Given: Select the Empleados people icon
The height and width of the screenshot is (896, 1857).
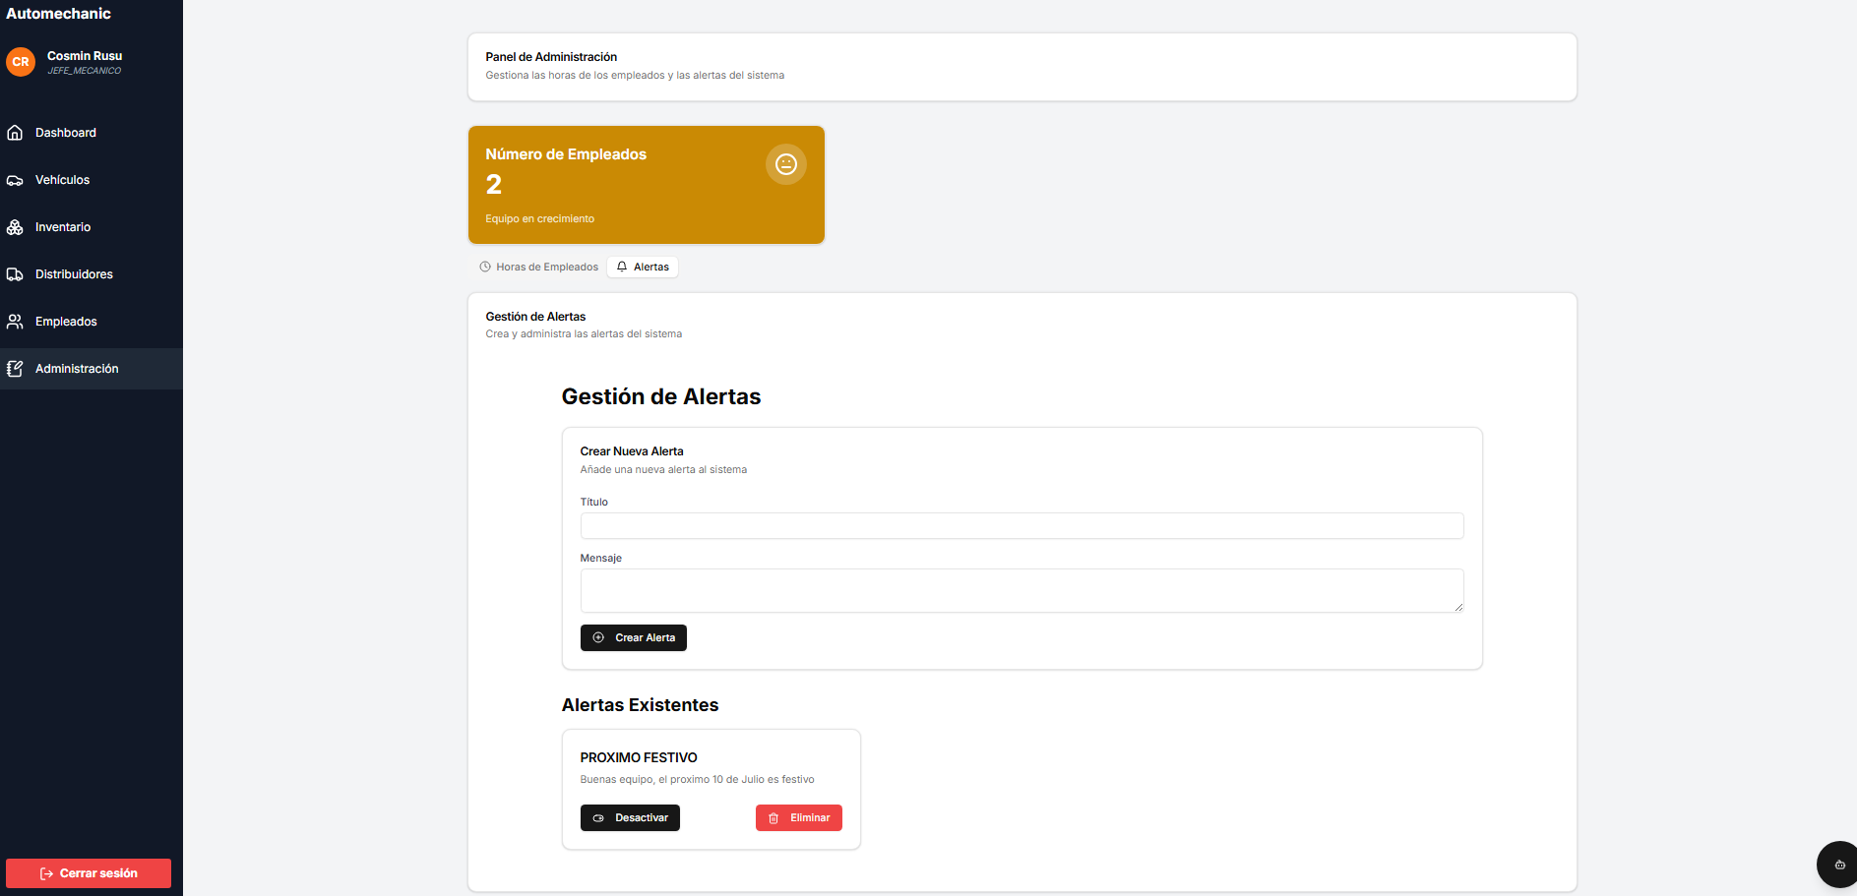Looking at the screenshot, I should pos(15,322).
